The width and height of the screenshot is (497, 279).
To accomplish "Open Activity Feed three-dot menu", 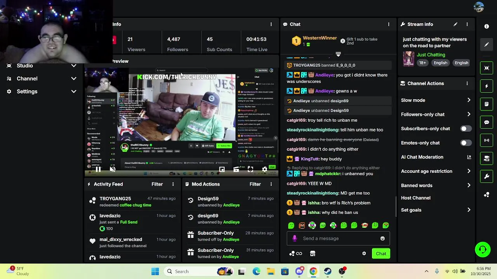I will pos(173,184).
